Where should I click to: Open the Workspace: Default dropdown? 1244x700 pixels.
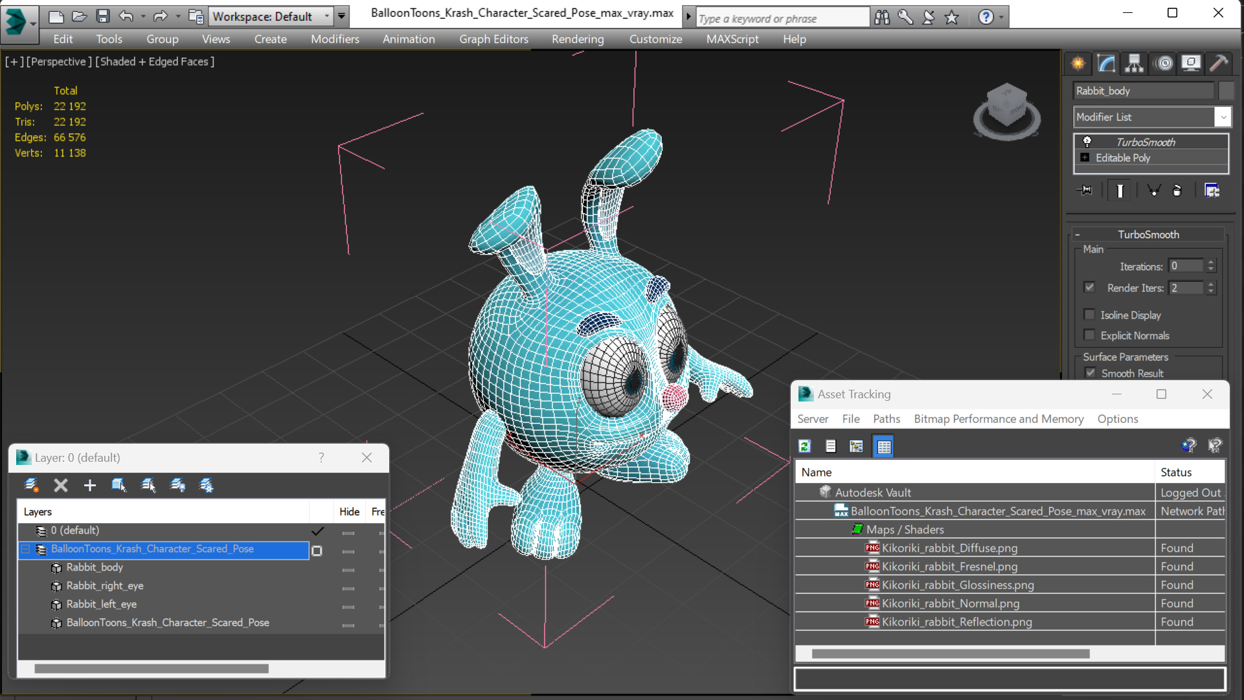tap(271, 16)
